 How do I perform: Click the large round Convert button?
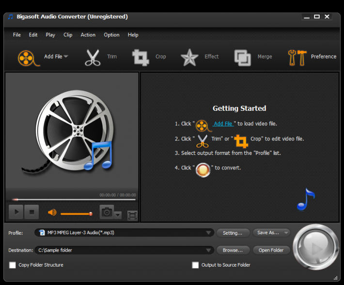(316, 247)
